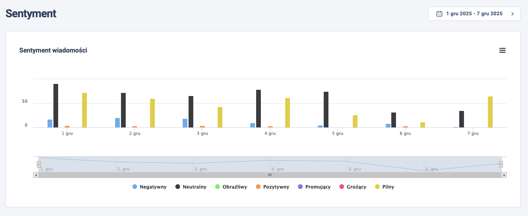This screenshot has width=528, height=216.
Task: Click the horizontal scrollbar thumb grip
Action: point(270,175)
